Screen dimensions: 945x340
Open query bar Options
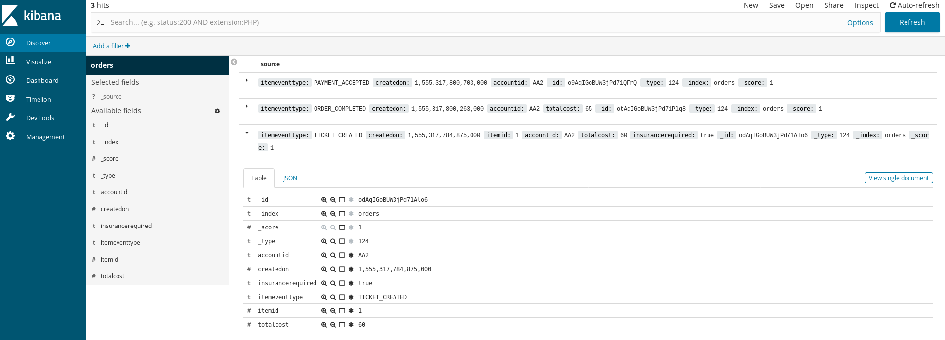coord(860,23)
